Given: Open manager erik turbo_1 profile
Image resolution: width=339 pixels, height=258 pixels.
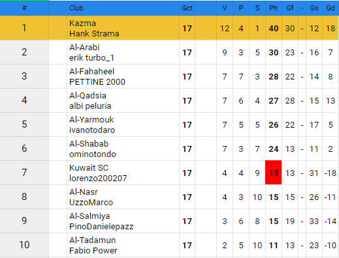Looking at the screenshot, I should (91, 58).
